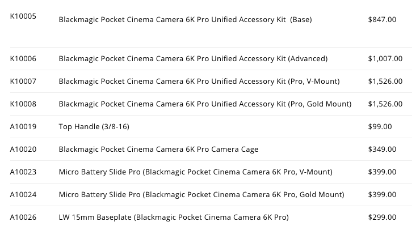420x226 pixels.
Task: Click product code A10024
Action: [x=23, y=194]
